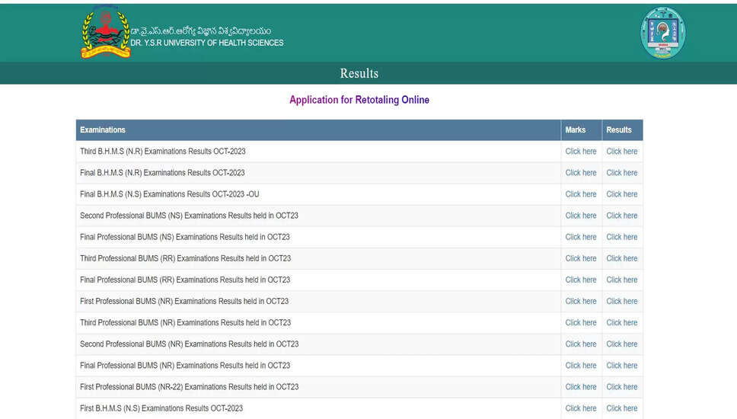
Task: Click the circular seal logo at top right
Action: 662,33
